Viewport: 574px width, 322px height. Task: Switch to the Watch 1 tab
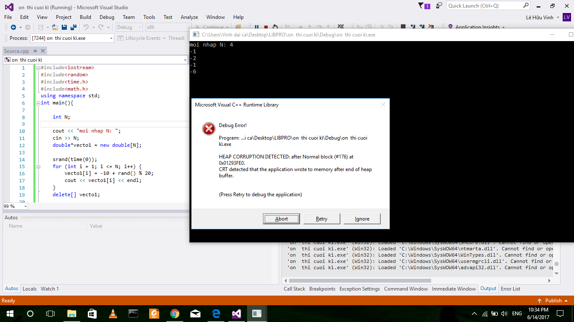coord(50,289)
